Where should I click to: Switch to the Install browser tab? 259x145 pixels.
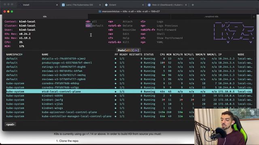[x=38, y=5]
